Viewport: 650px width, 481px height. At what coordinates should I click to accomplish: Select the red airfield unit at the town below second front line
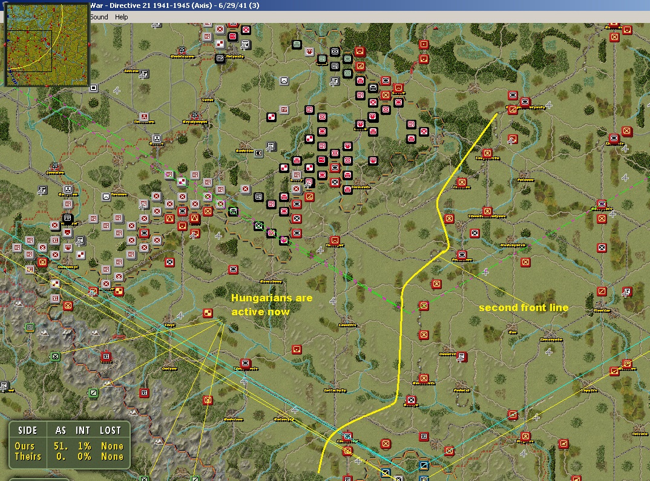(x=462, y=356)
